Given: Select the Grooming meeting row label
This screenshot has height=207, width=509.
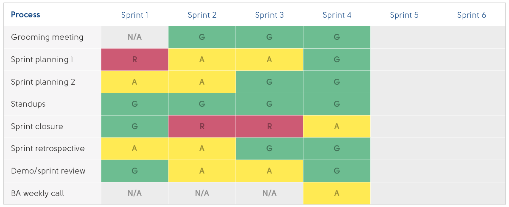Looking at the screenshot, I should click(x=47, y=37).
